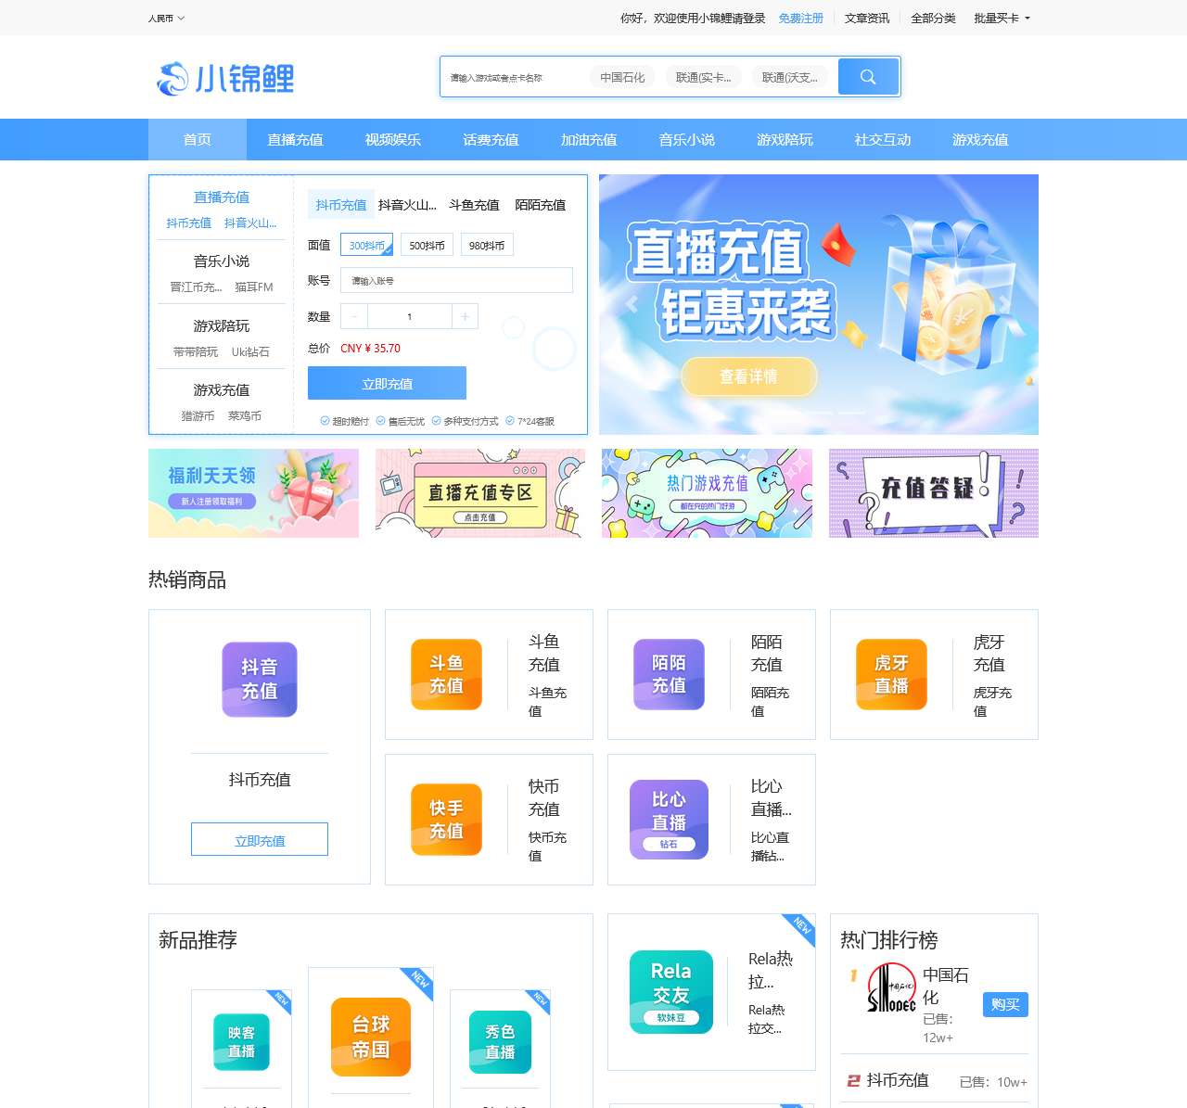Click the 中国石化 search suggestion tag

(x=621, y=77)
